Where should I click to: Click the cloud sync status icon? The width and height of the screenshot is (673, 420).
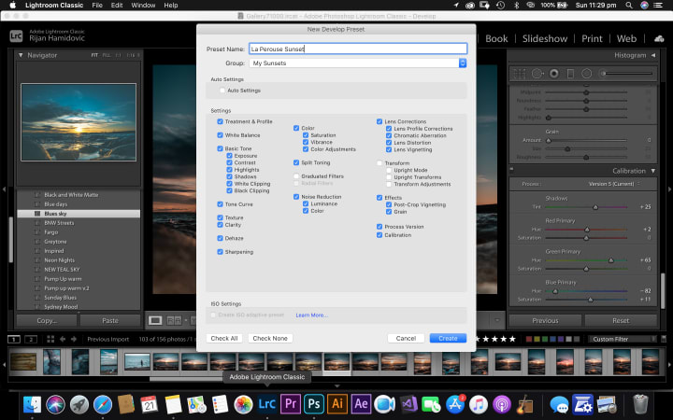(x=659, y=38)
